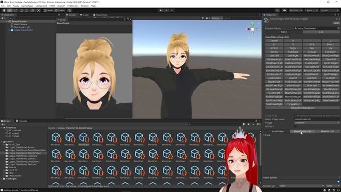Screen dimensions: 341x192
Task: Click the scene orientation gizmo
Action: [x=253, y=29]
